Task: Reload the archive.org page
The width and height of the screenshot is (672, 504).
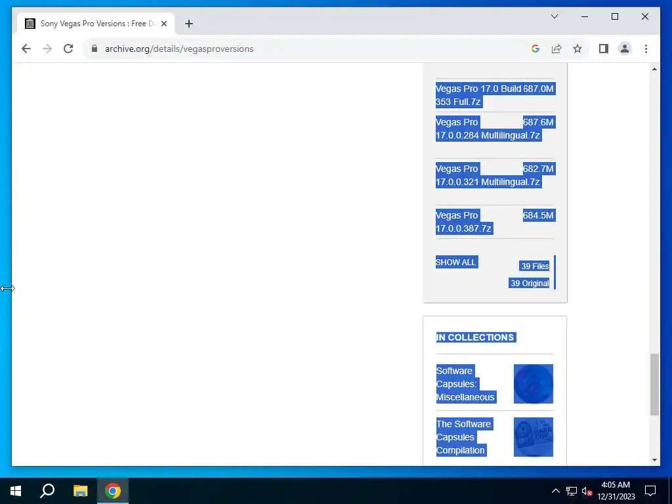Action: pos(68,49)
